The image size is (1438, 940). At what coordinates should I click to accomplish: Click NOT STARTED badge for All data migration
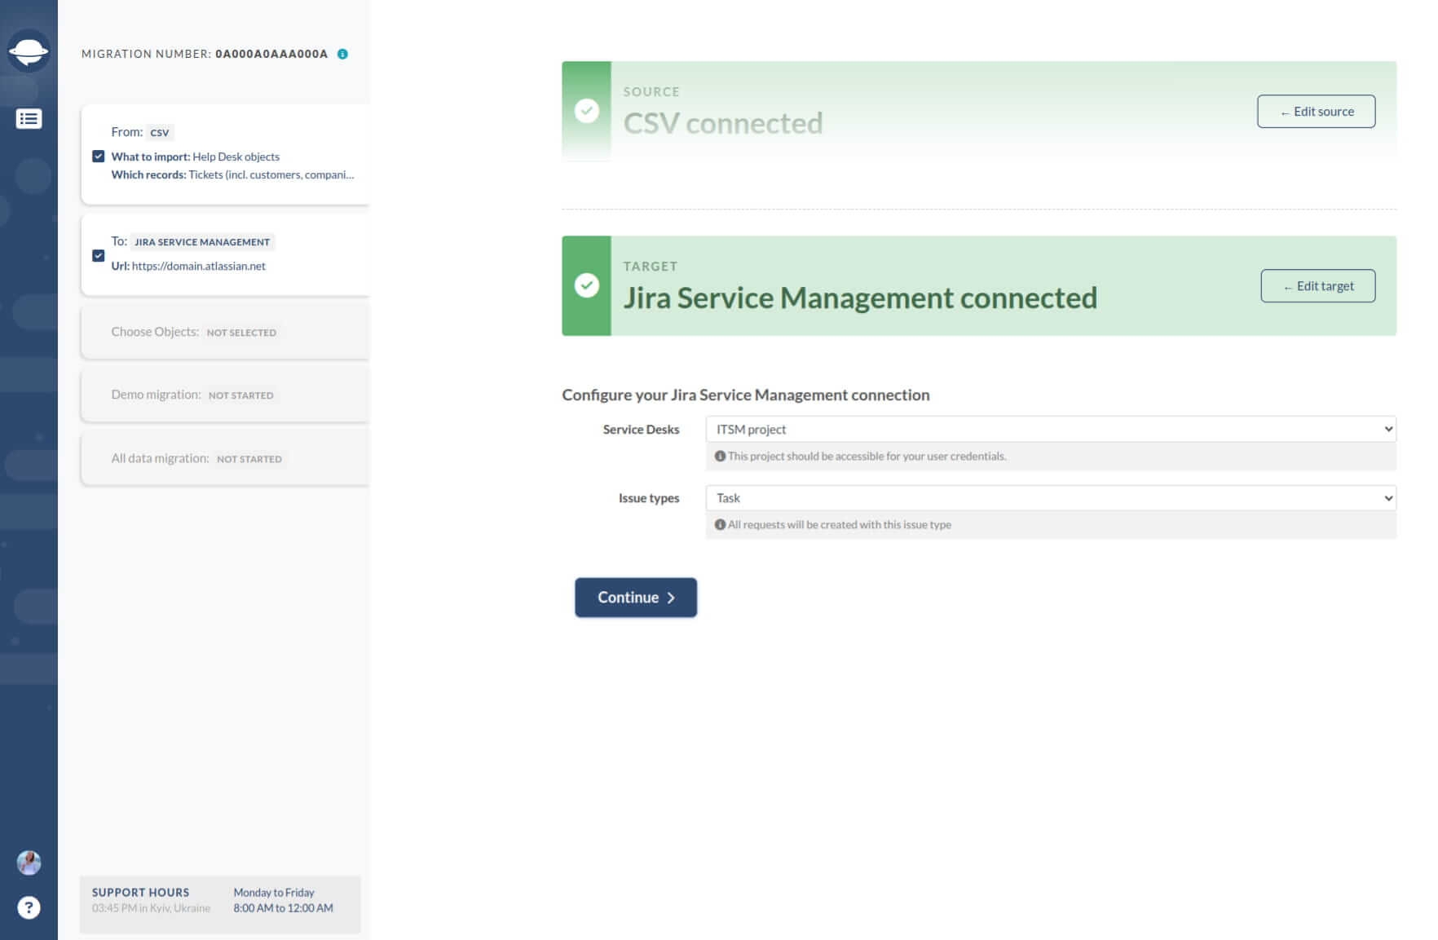249,459
